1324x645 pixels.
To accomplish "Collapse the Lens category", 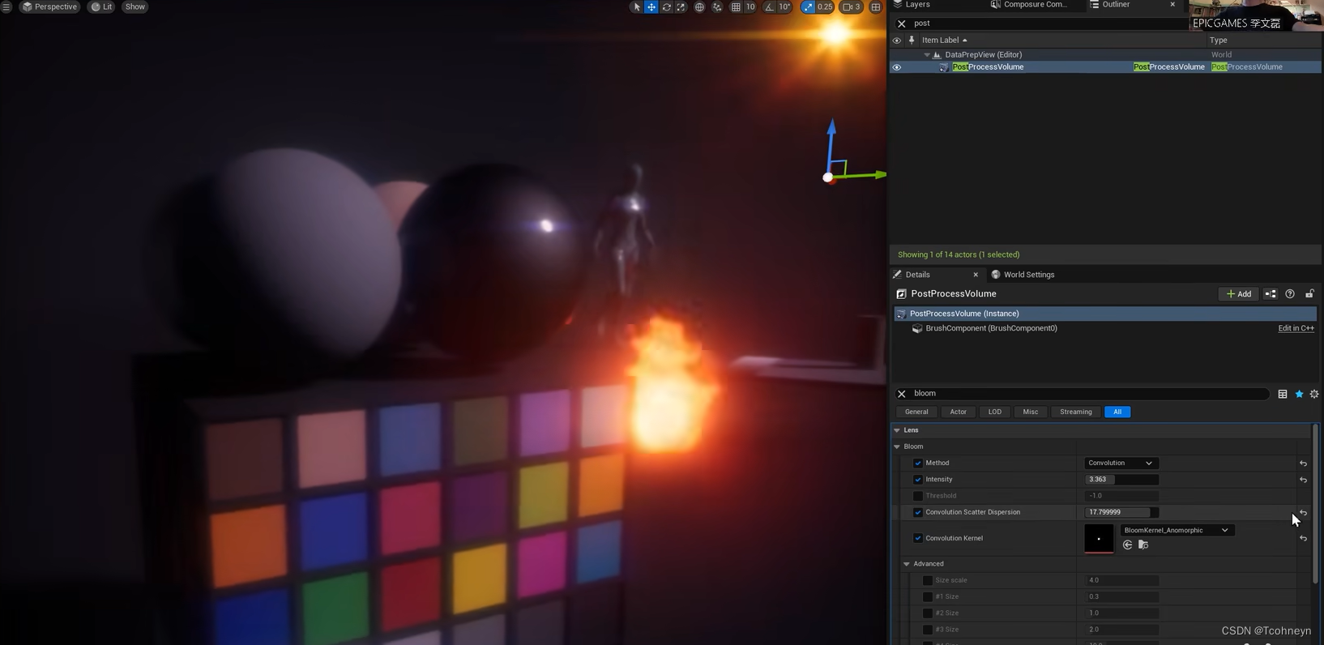I will (897, 430).
